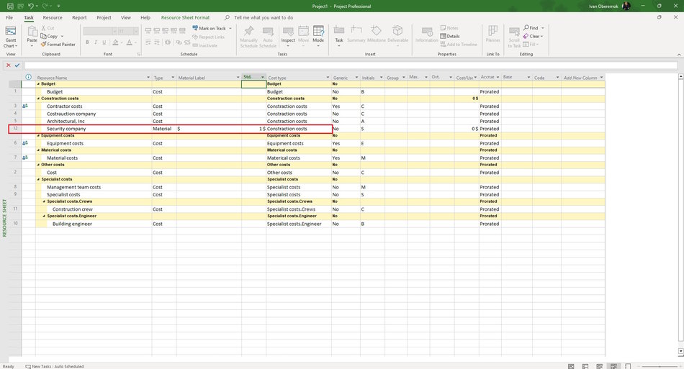684x369 pixels.
Task: Open the Mark on Track dropdown arrow
Action: [230, 28]
